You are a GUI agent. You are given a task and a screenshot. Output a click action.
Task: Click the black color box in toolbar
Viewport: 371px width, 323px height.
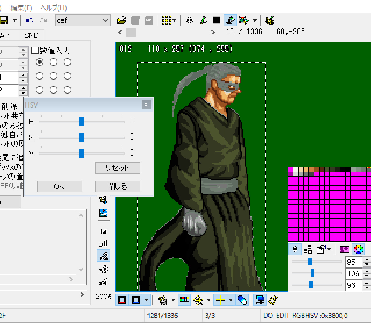216,20
